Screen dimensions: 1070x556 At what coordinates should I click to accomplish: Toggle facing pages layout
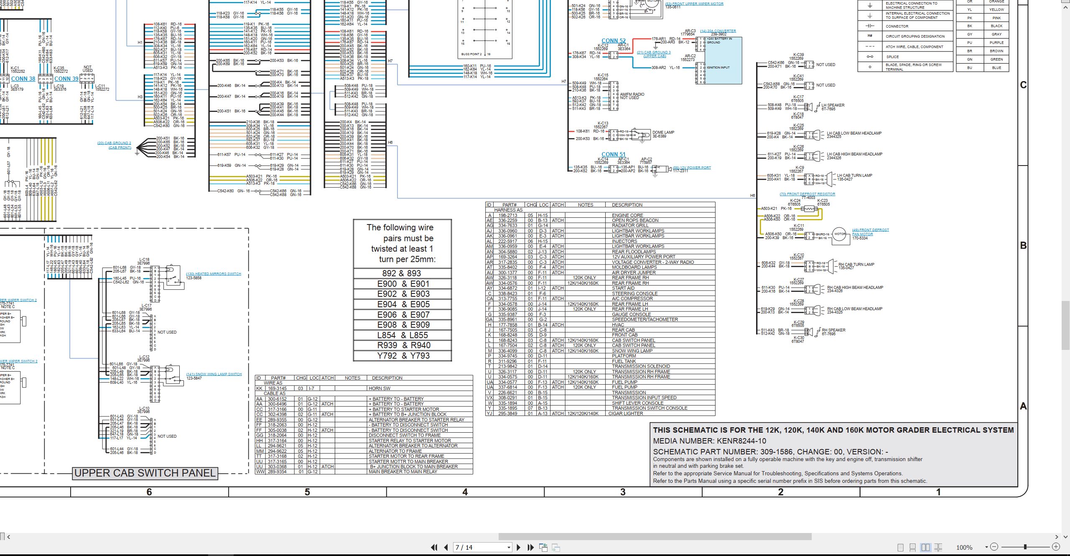coord(925,547)
